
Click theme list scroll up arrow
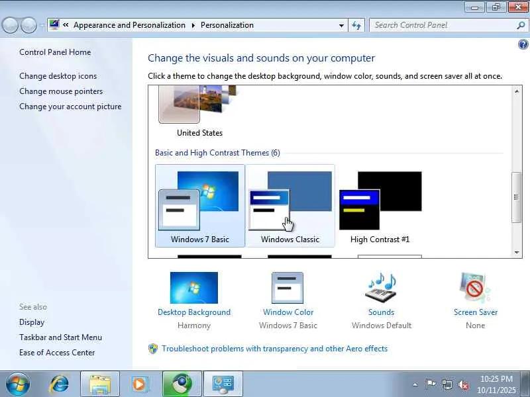(x=517, y=91)
